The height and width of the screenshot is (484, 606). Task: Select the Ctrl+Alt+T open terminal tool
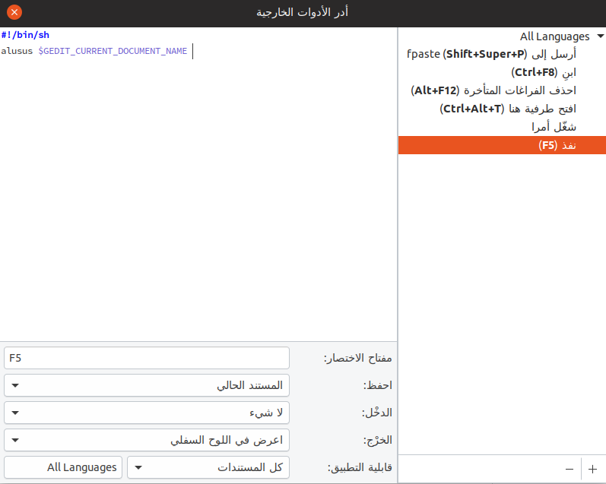point(508,109)
